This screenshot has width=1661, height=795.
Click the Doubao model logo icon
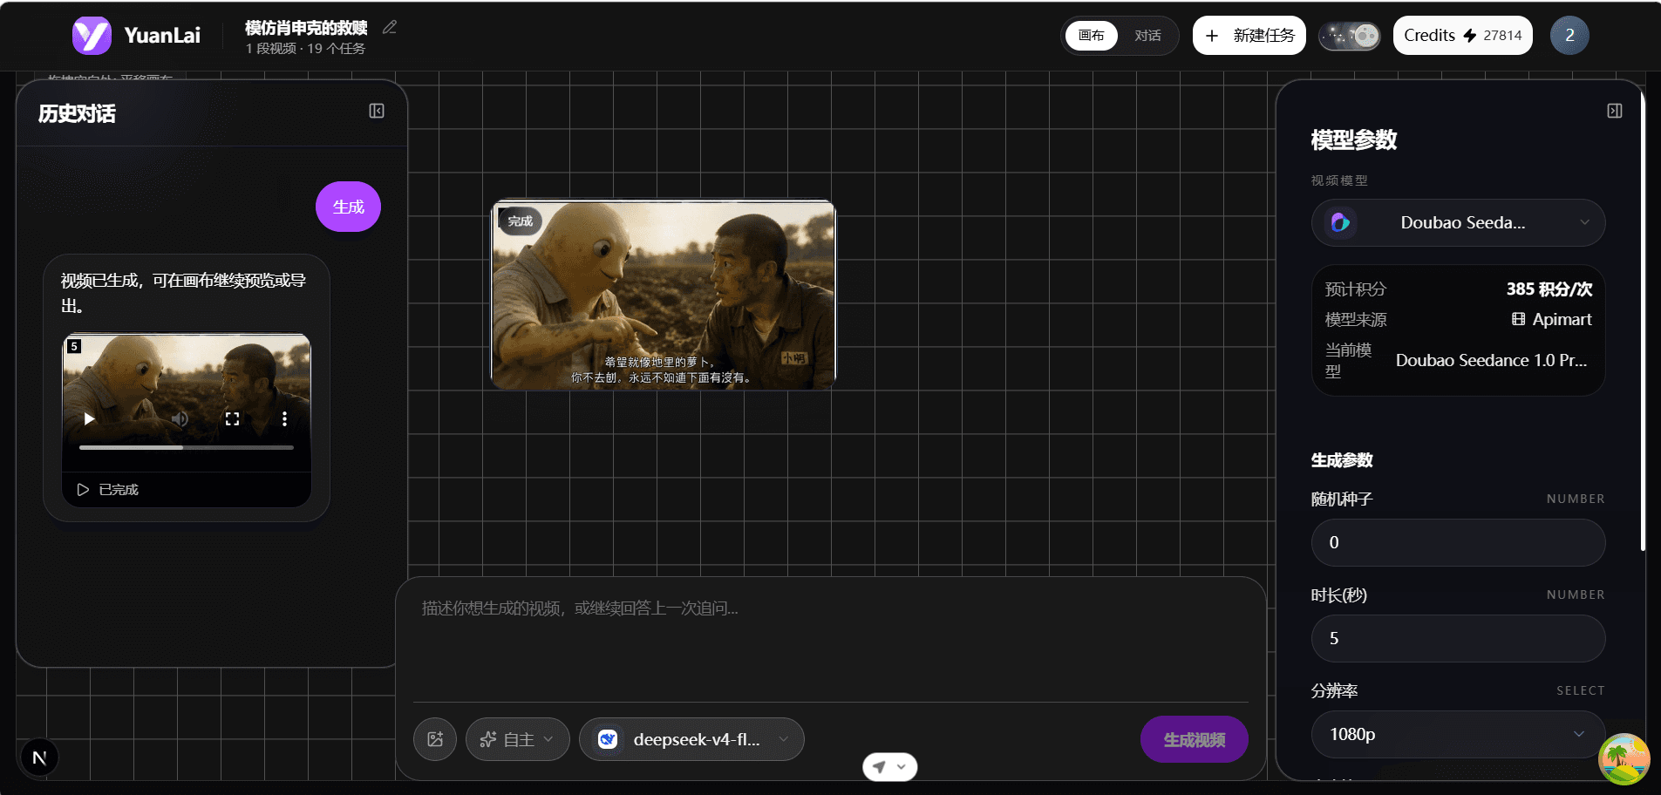pos(1340,222)
